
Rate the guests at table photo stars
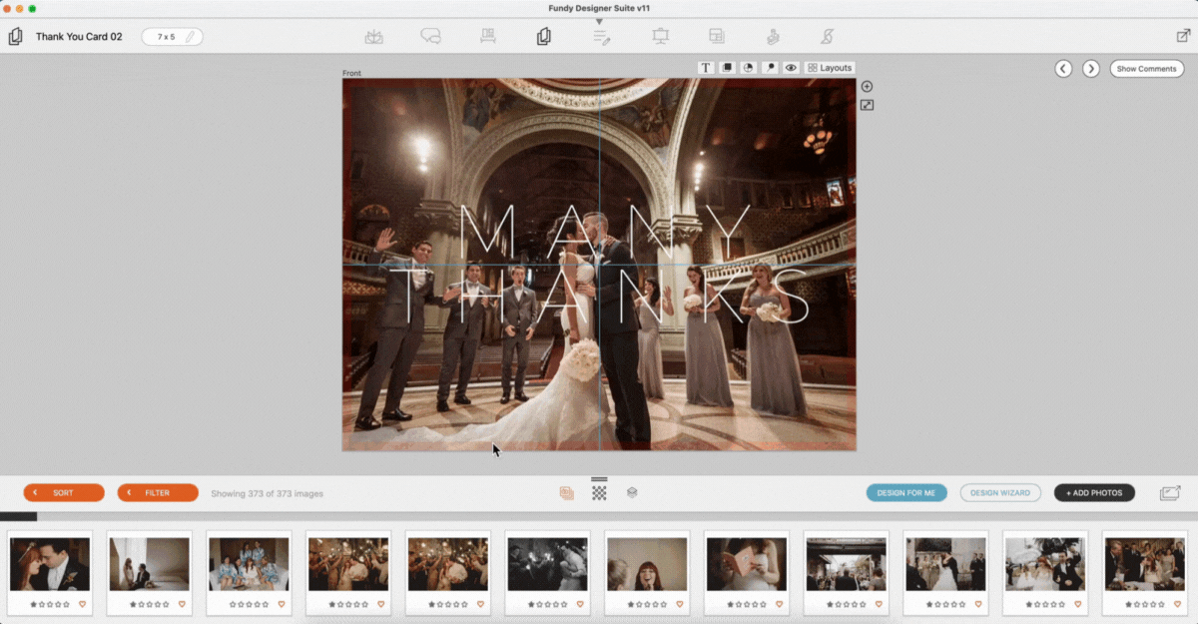tap(1144, 605)
